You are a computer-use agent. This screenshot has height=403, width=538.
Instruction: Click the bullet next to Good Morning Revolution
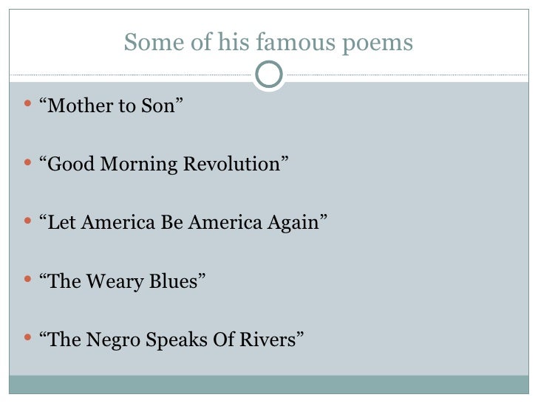point(28,162)
